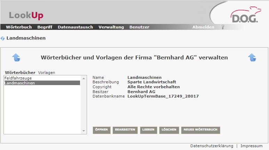Viewport: 269px width, 150px height.
Task: Select Feldfahrzeuge in the dictionary list
Action: [x=18, y=78]
